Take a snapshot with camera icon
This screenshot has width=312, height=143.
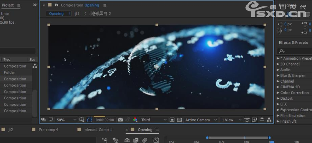tap(120, 120)
